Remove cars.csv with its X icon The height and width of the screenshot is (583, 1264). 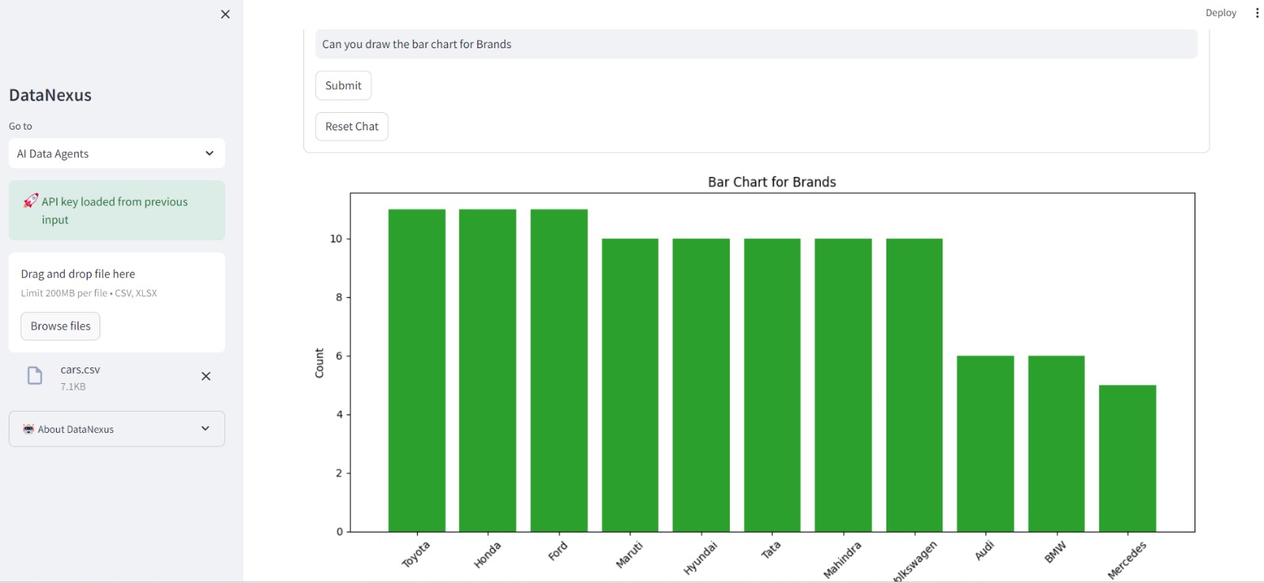point(206,376)
